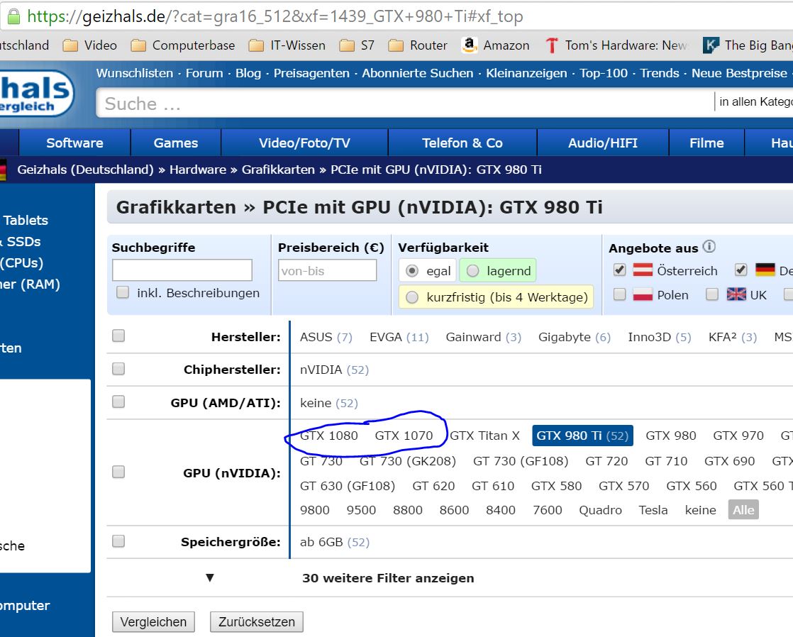This screenshot has width=793, height=637.
Task: Click the Vergleichen button
Action: coord(153,622)
